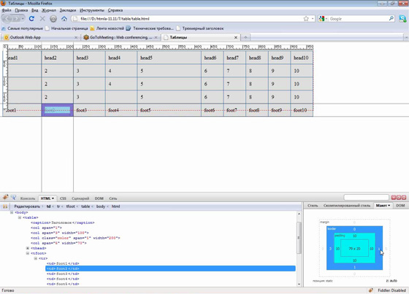Click the Firebug bug icon
The height and width of the screenshot is (294, 409).
[5, 198]
